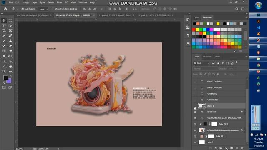Enable Show Transform Controls checkbox

(x=53, y=9)
